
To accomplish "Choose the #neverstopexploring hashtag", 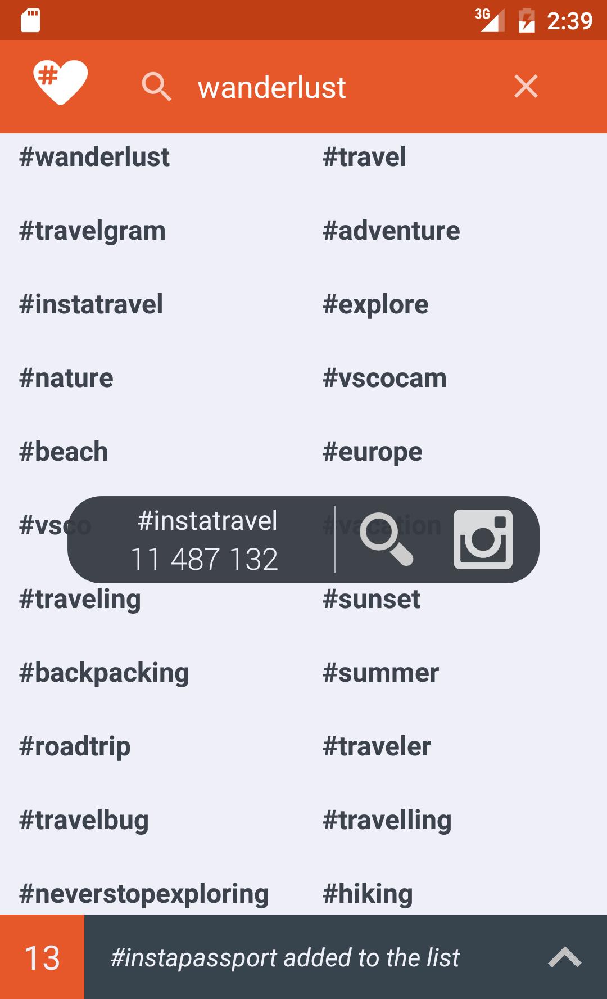I will coord(144,893).
